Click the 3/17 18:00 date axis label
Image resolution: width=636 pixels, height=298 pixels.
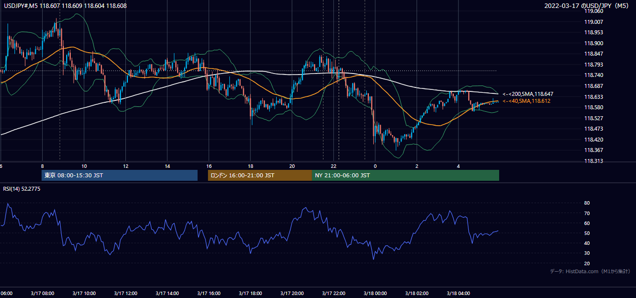250,293
